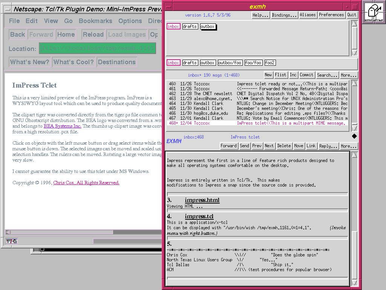Incorporate new mail with Inc

(293, 75)
